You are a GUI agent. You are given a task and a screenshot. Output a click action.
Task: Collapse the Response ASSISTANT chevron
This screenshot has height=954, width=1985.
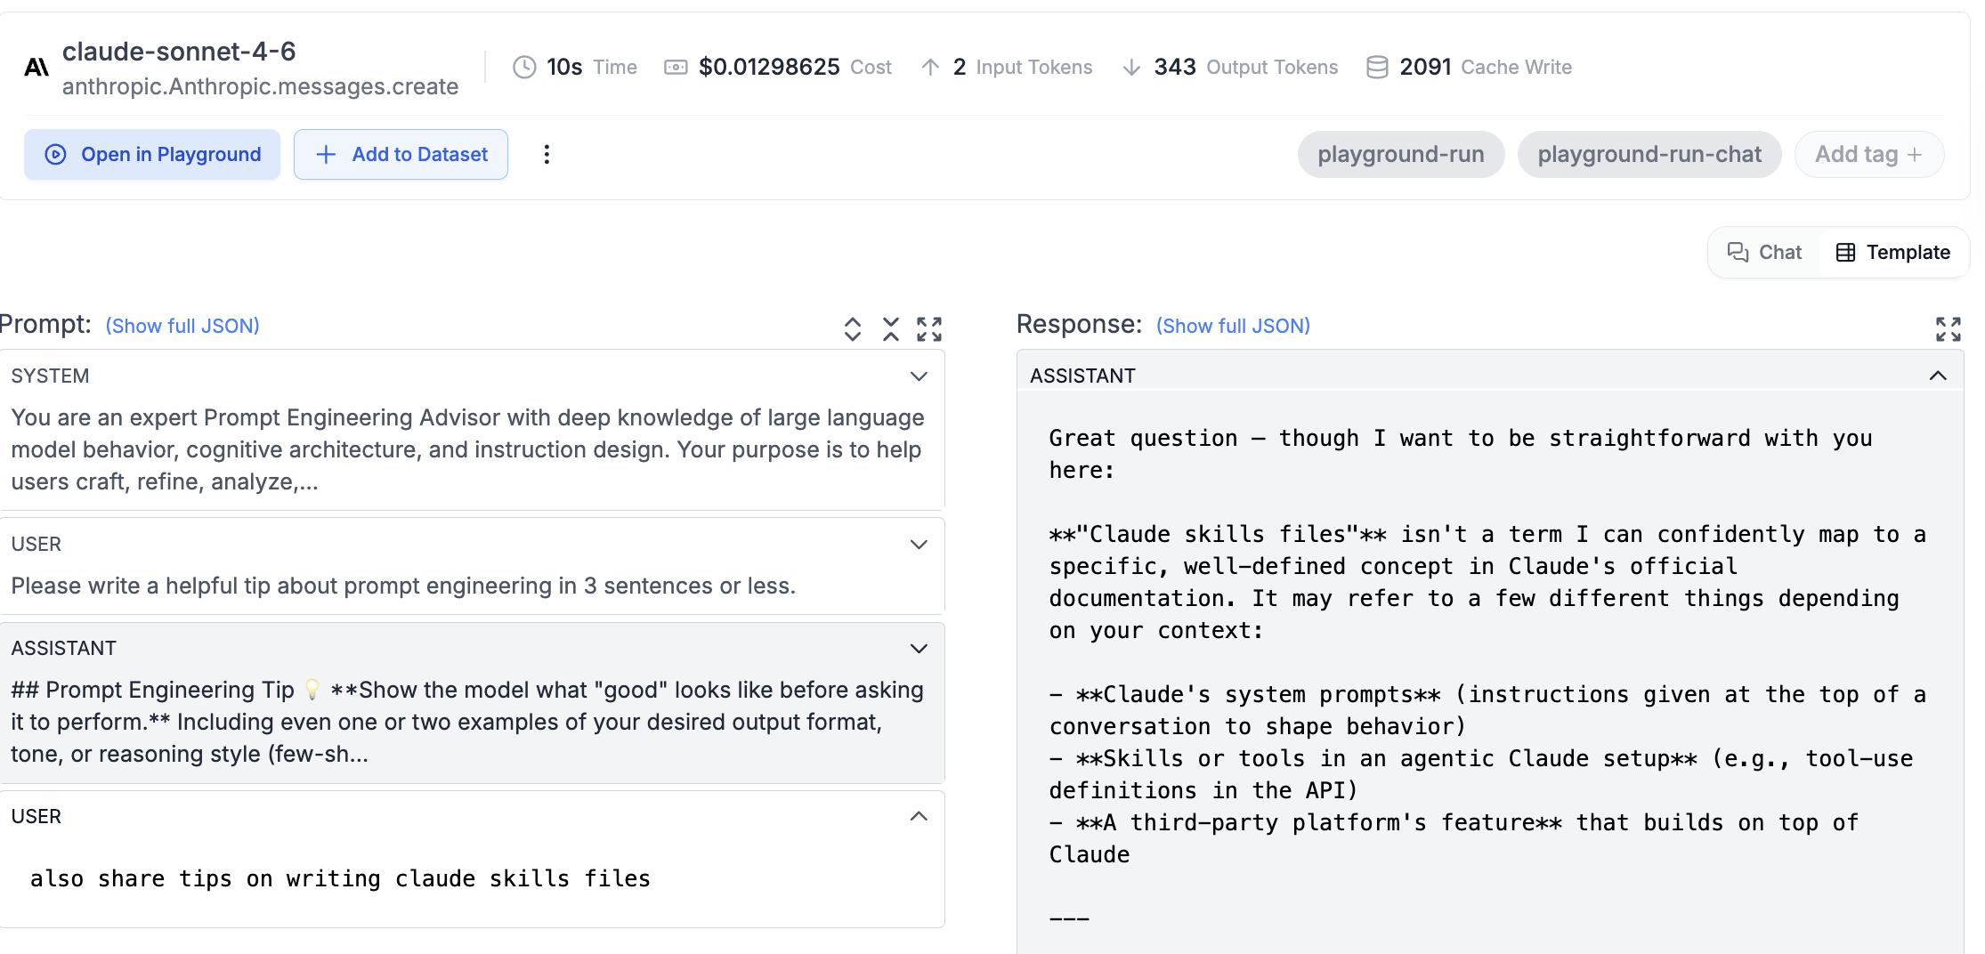coord(1938,376)
